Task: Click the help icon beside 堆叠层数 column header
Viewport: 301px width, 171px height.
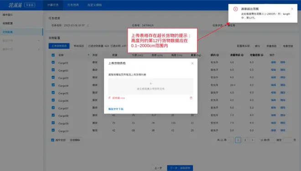Action: point(262,55)
